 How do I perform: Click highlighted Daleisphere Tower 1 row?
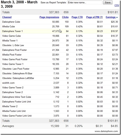pos(60,31)
